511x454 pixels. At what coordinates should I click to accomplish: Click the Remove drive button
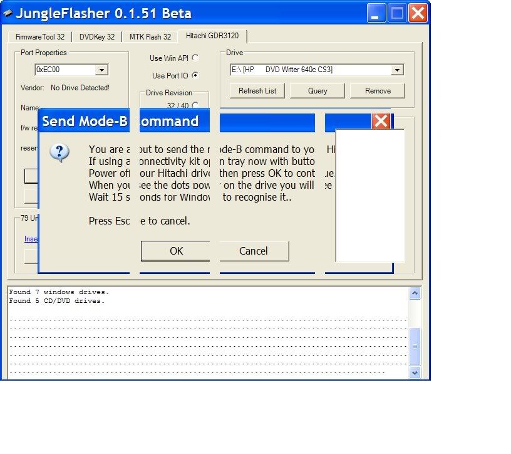(378, 91)
